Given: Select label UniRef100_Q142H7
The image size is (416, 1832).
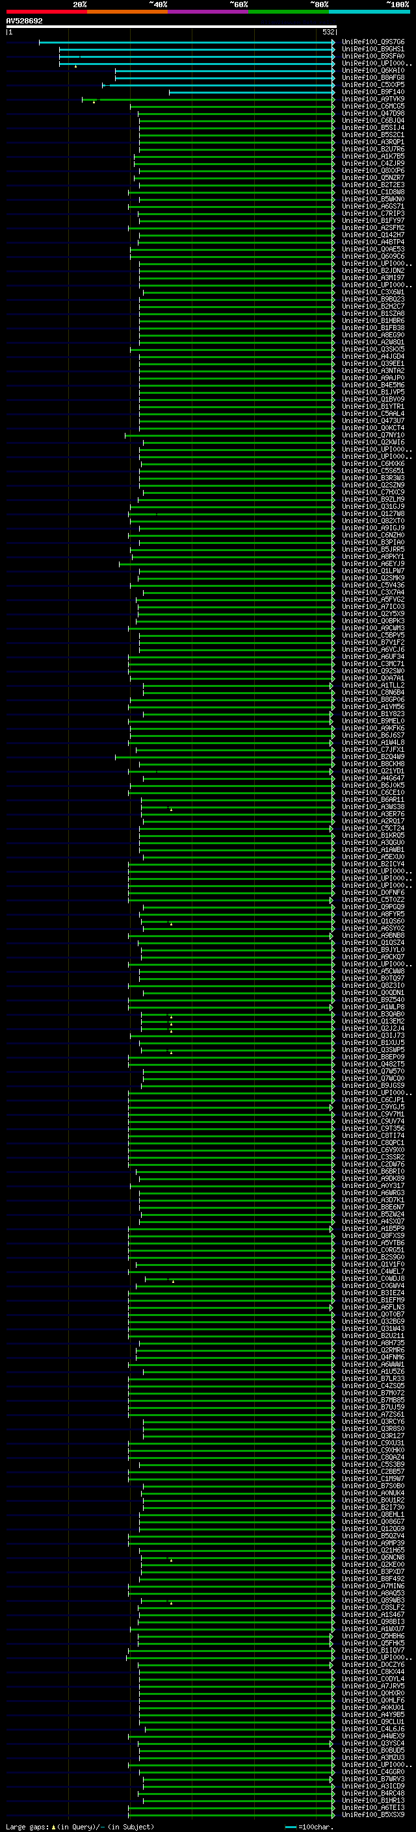Looking at the screenshot, I should [x=373, y=235].
